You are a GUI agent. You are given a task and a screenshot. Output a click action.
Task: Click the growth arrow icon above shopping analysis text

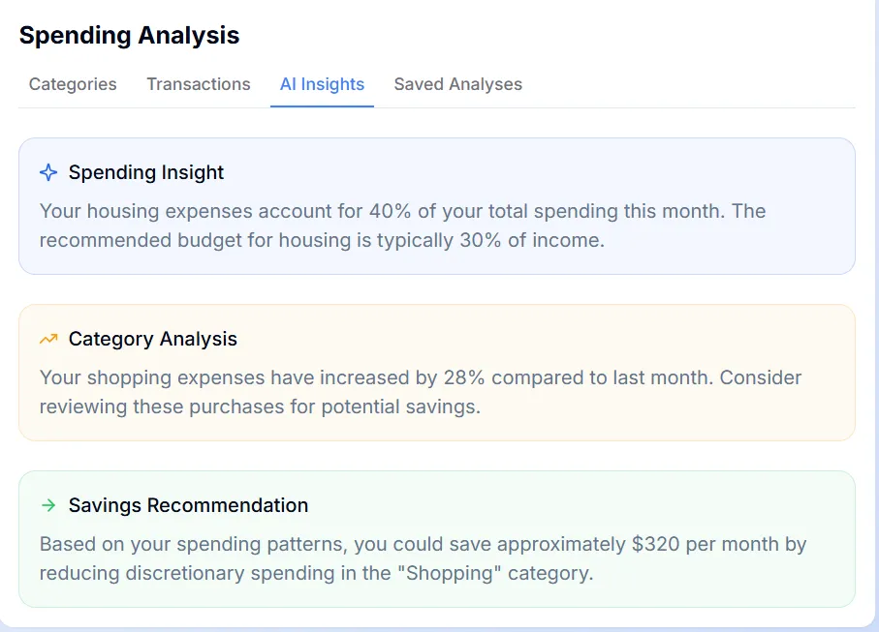47,338
